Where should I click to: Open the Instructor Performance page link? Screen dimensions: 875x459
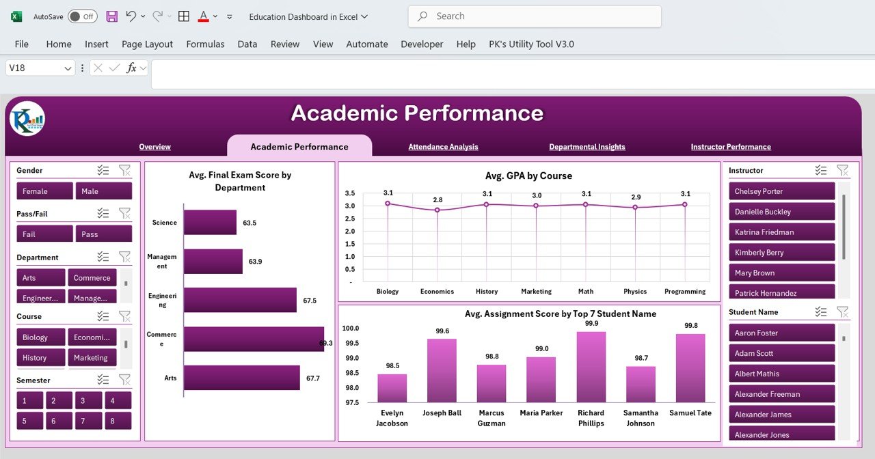point(730,147)
